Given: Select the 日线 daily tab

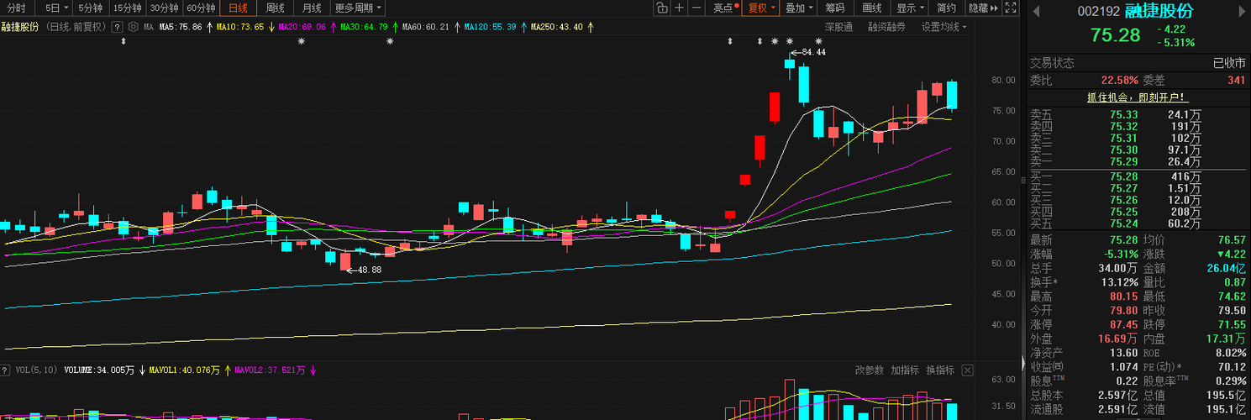Looking at the screenshot, I should point(238,8).
